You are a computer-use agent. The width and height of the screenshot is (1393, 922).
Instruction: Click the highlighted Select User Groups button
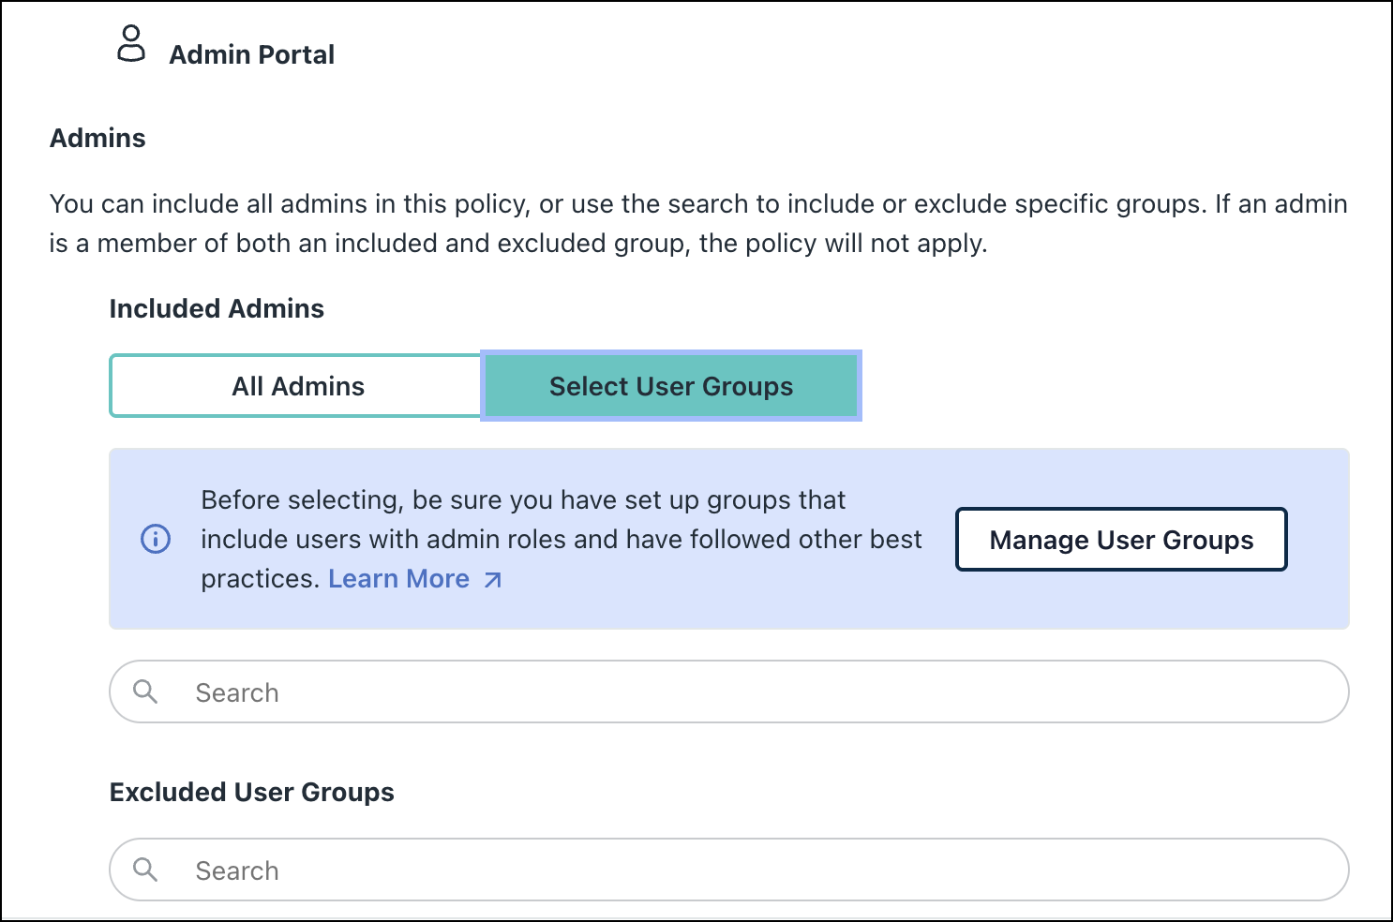tap(671, 385)
